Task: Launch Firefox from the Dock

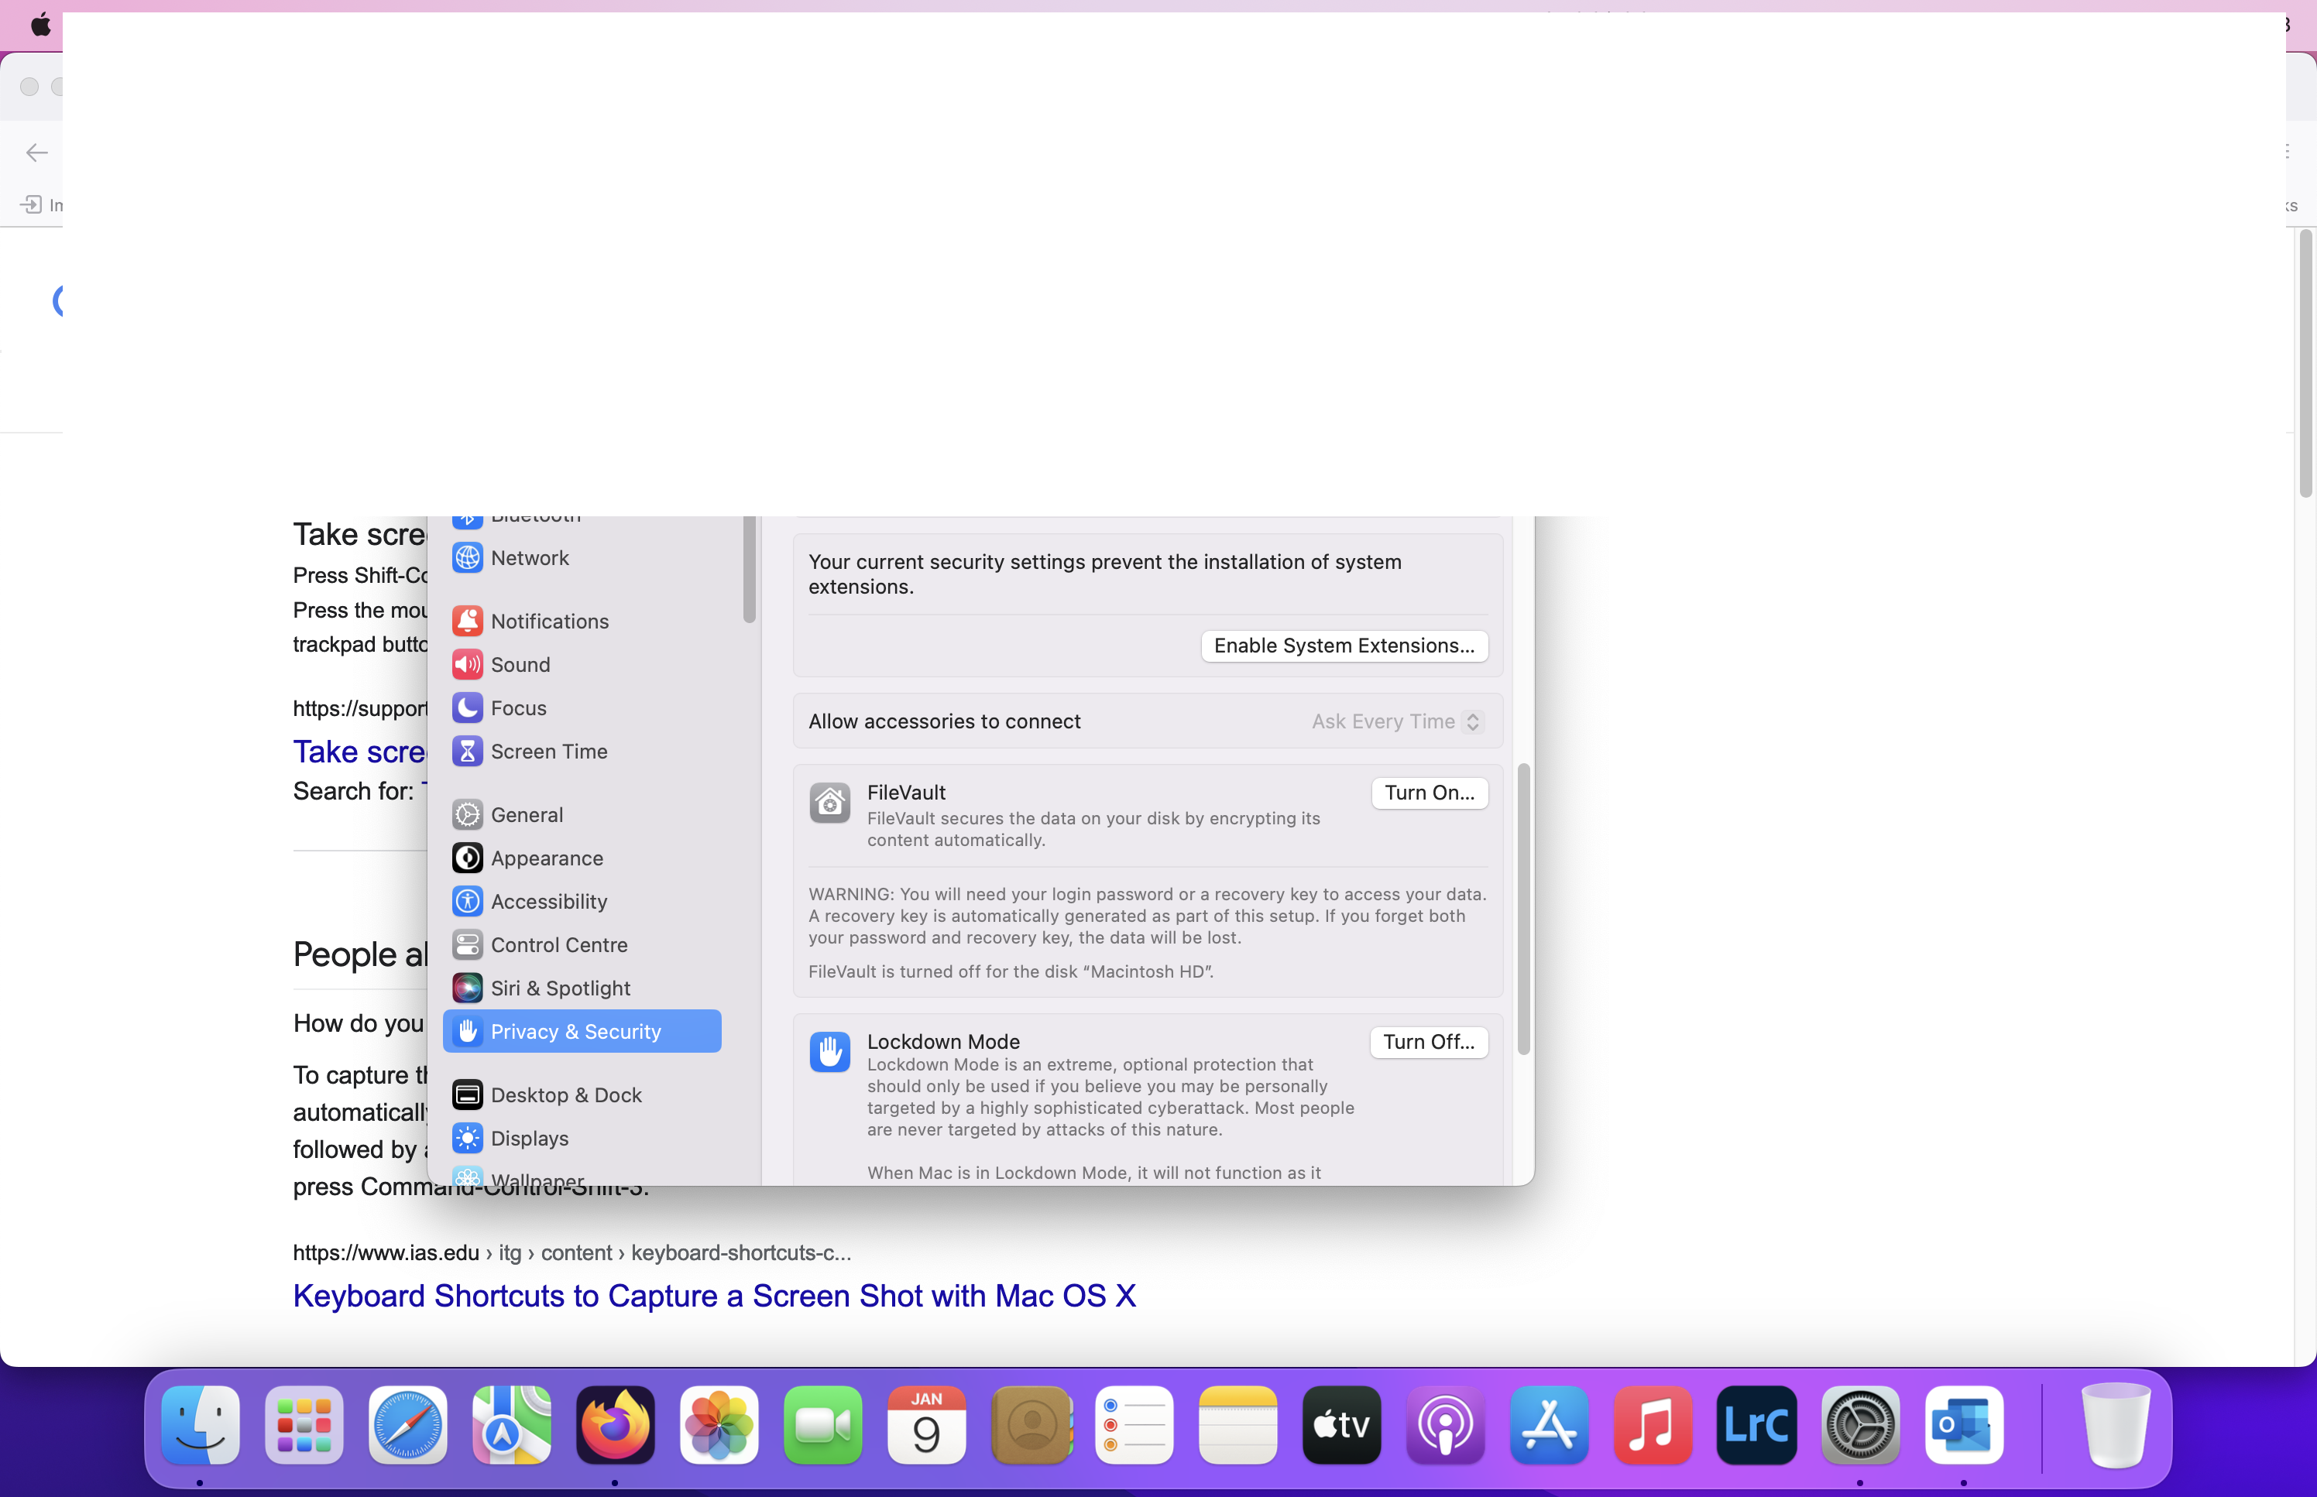Action: (x=615, y=1425)
